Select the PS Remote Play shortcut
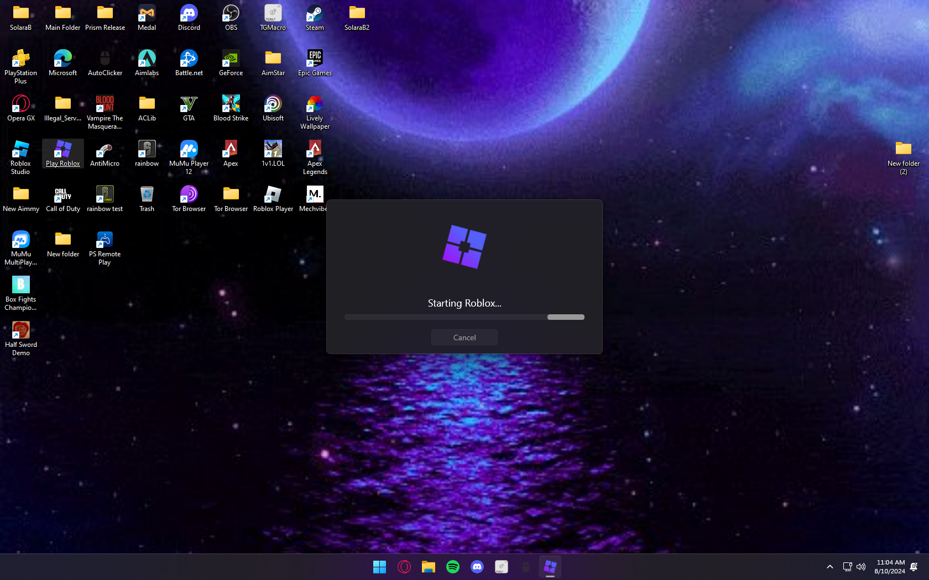 pos(105,248)
